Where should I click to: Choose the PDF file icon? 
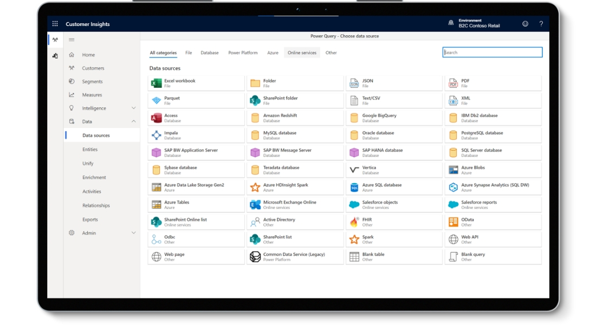coord(453,83)
